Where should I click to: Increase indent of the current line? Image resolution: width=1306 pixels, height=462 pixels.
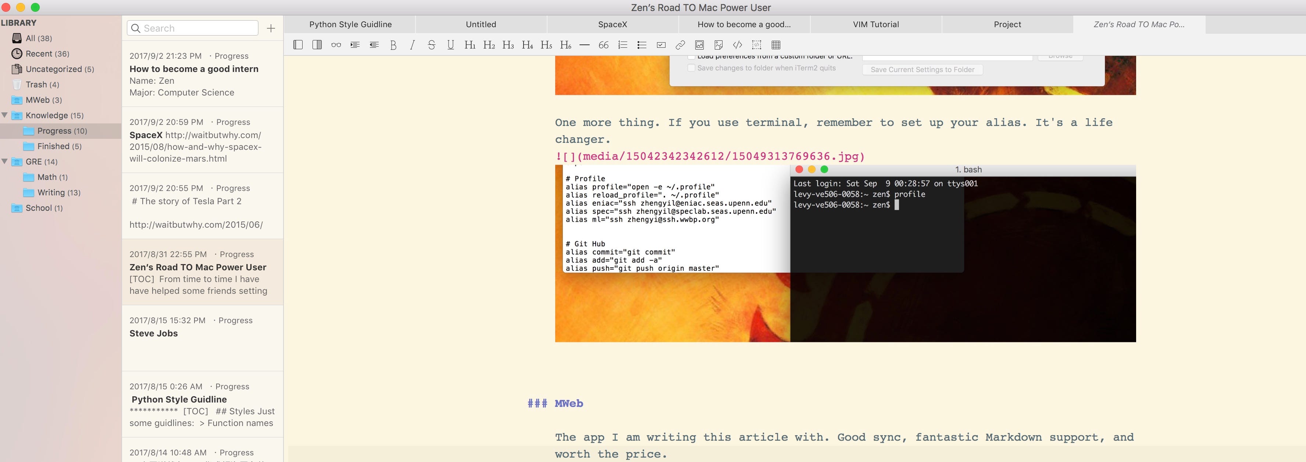click(x=355, y=45)
